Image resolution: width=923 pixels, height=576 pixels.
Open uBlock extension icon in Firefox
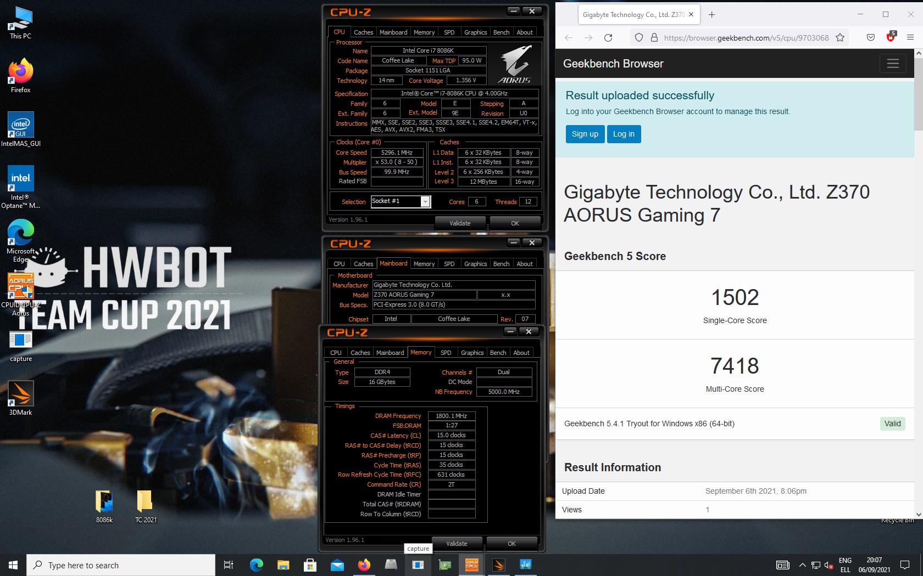point(891,38)
